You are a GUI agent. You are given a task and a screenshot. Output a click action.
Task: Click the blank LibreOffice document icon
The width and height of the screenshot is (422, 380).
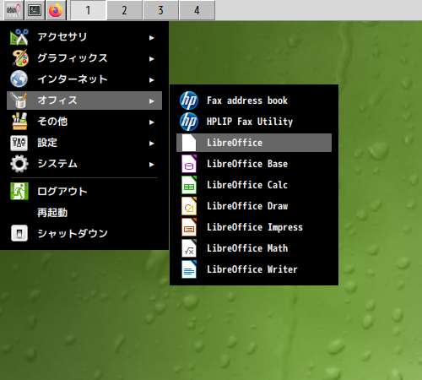[x=189, y=143]
